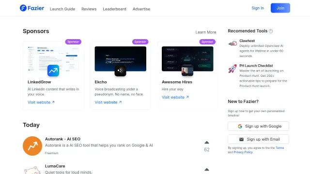Click the Sign In link
Screen dimensions: 310x174
pyautogui.click(x=258, y=8)
